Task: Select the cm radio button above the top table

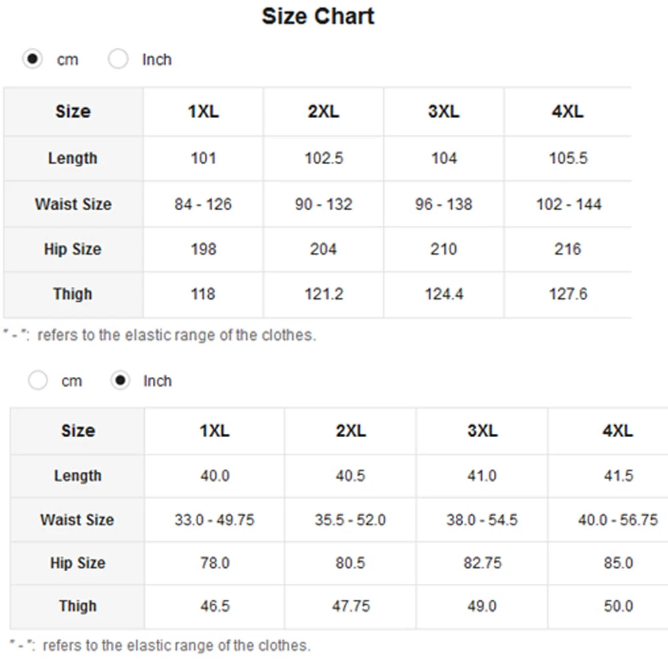Action: [x=33, y=59]
